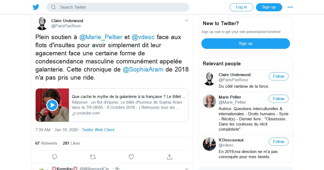Open the @Marie_Peltier mention link
Screen dimensions: 324x170
coord(101,37)
